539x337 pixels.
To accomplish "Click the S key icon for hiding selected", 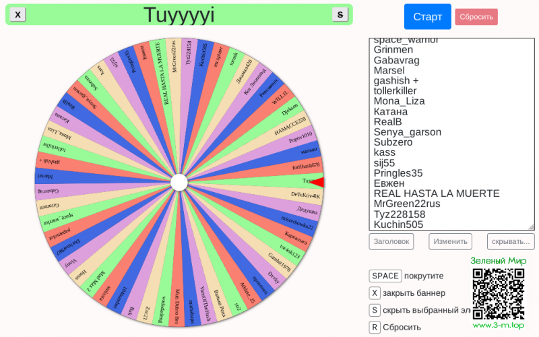I will [375, 311].
